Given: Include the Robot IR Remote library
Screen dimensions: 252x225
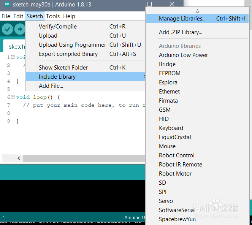Looking at the screenshot, I should (x=197, y=165).
